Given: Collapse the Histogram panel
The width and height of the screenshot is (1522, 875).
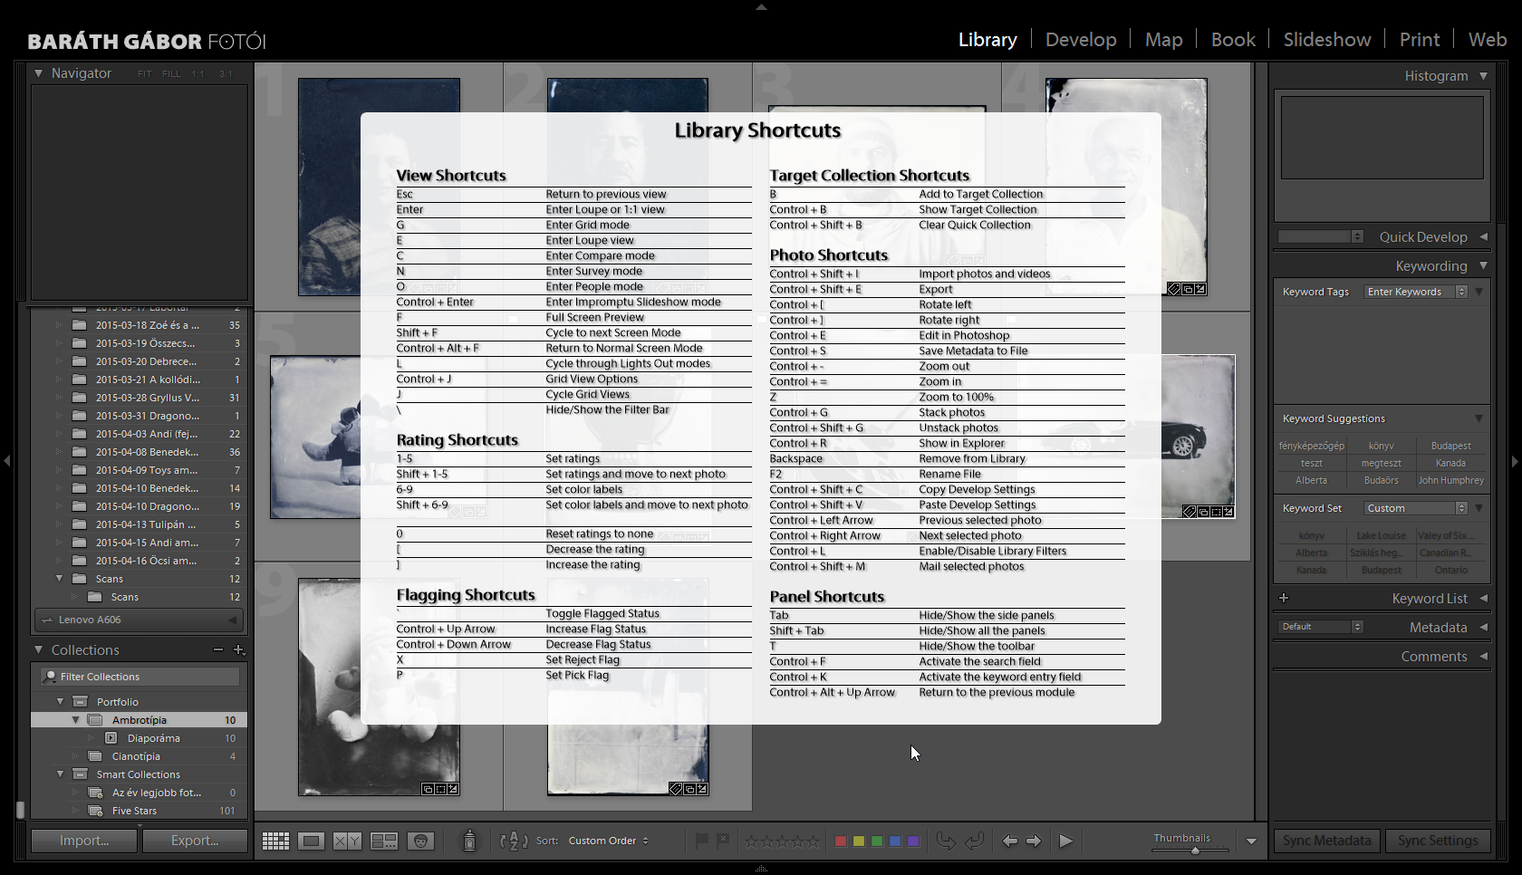Looking at the screenshot, I should pyautogui.click(x=1483, y=76).
